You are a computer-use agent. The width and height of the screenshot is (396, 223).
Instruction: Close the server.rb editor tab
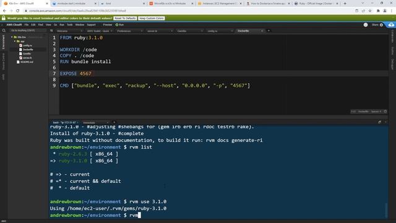[x=172, y=31]
